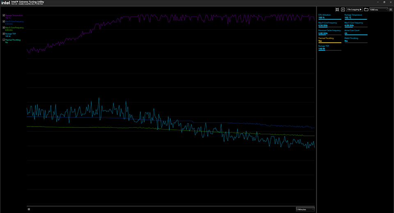Open the 5 Minutes time range dropdown
This screenshot has height=213, width=394.
(305, 209)
